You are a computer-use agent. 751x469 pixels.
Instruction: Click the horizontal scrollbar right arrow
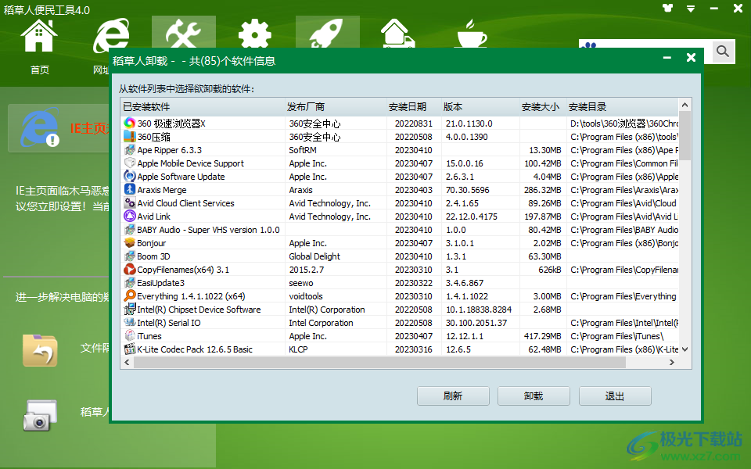(671, 362)
